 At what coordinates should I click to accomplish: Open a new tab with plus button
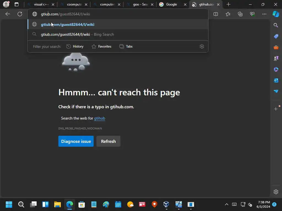tap(228, 4)
